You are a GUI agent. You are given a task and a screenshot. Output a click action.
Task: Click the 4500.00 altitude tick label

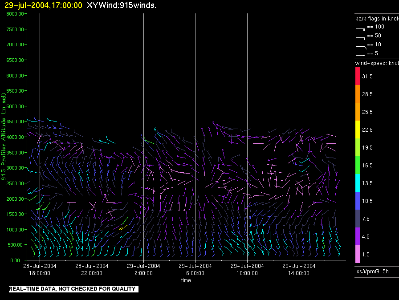click(x=15, y=122)
